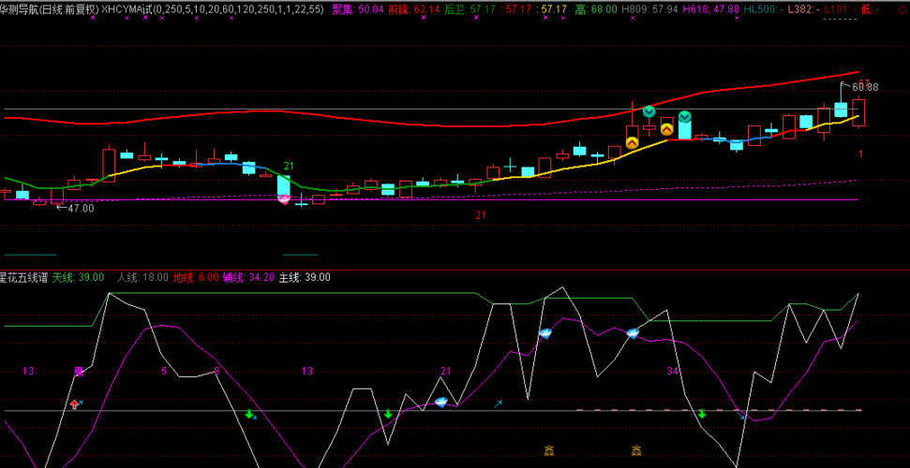
Task: Click the 天线: 39.00 value
Action: tap(79, 277)
